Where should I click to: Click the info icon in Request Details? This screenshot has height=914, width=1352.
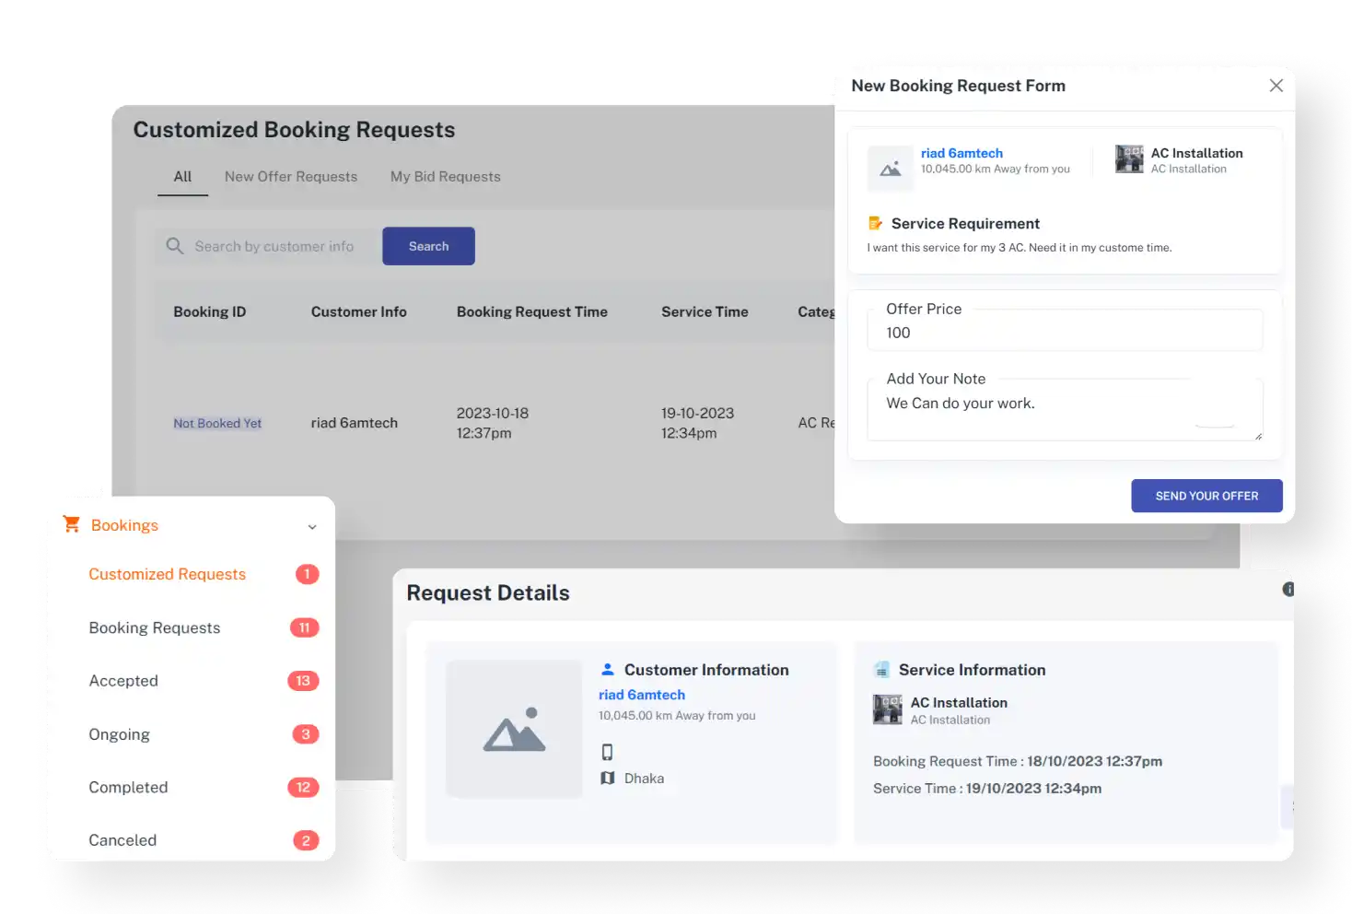[x=1288, y=589]
